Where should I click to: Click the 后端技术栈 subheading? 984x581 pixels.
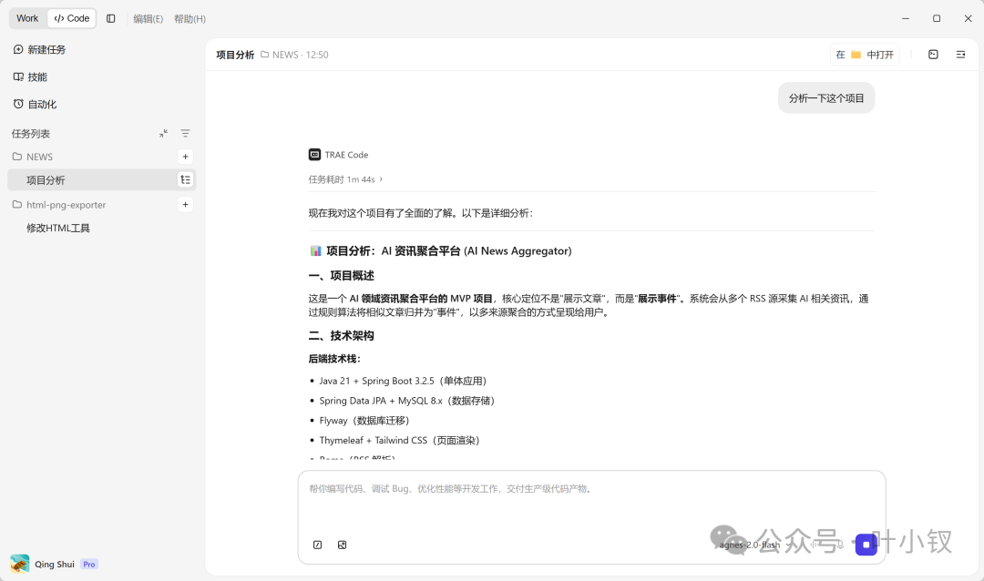[334, 359]
